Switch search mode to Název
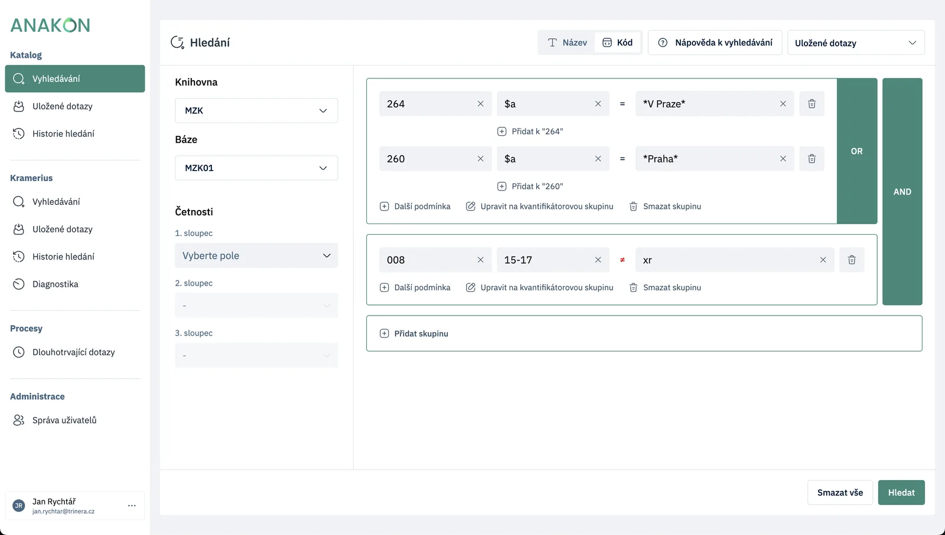The image size is (945, 535). [x=568, y=42]
